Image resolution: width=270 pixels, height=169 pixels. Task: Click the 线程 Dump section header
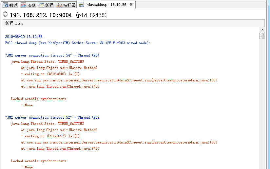click(x=134, y=23)
